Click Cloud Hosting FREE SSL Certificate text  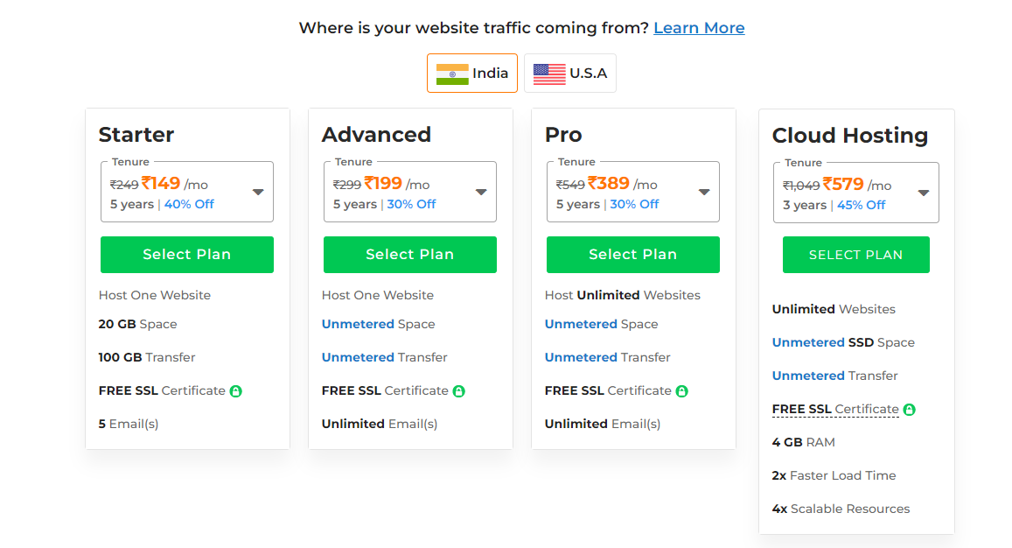pyautogui.click(x=835, y=409)
